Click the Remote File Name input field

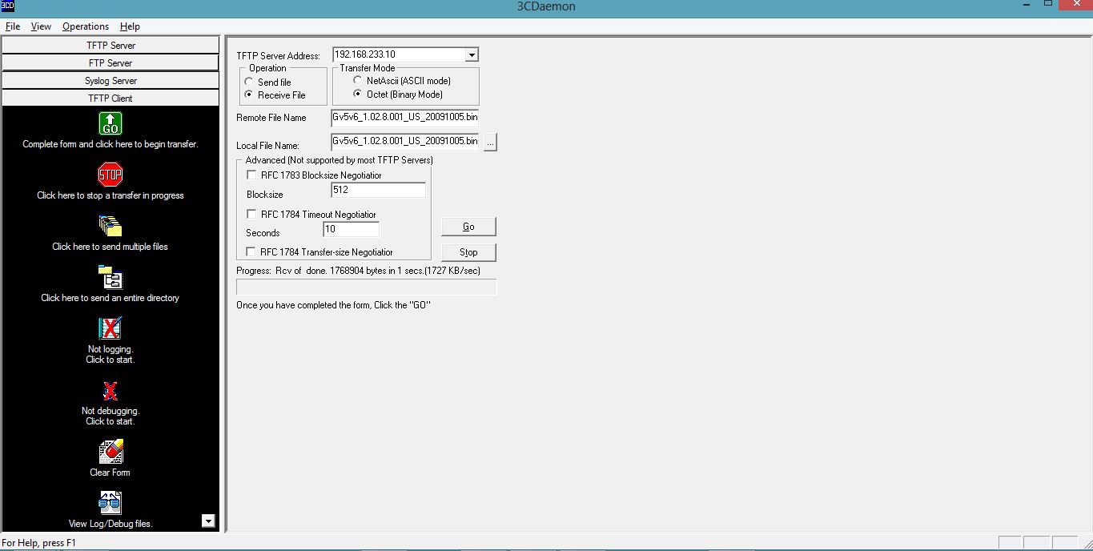coord(404,118)
